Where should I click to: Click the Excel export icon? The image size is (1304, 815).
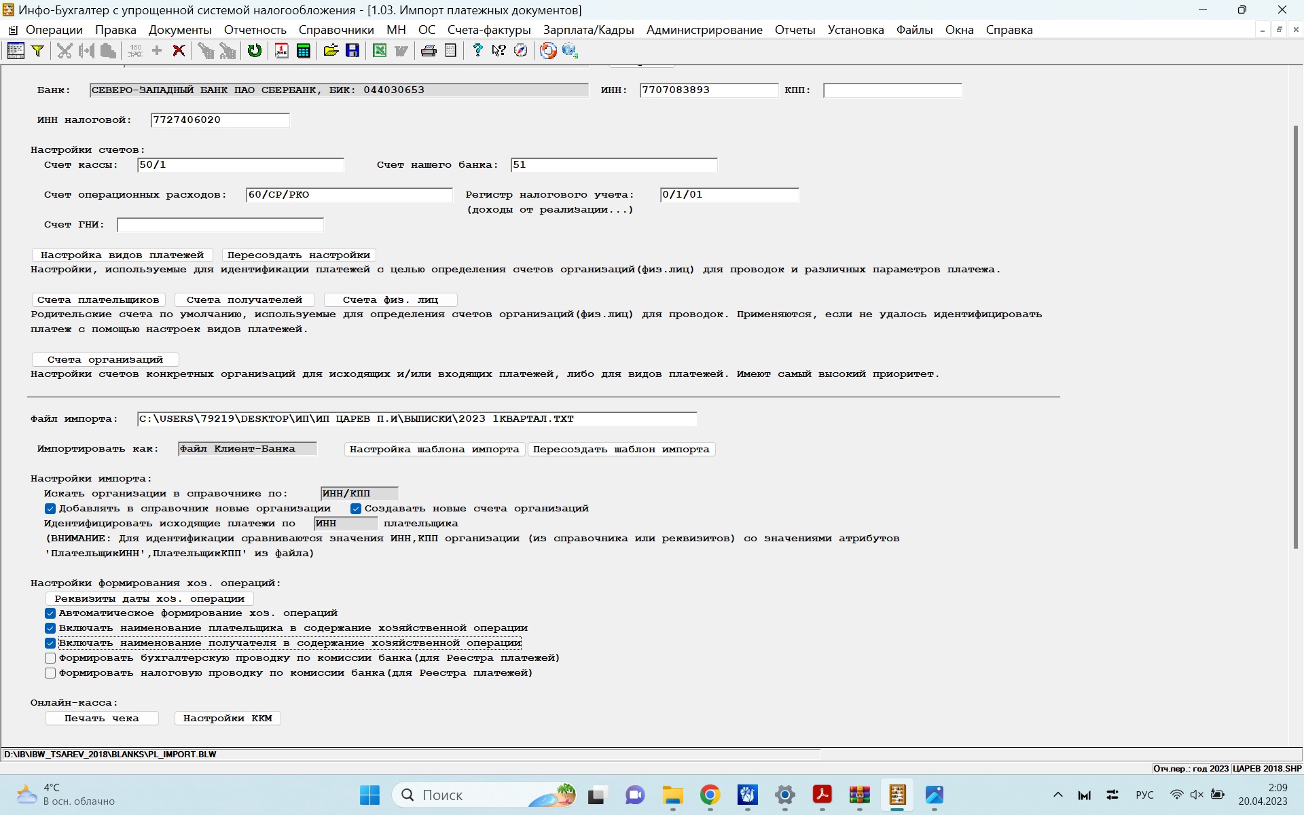tap(380, 51)
